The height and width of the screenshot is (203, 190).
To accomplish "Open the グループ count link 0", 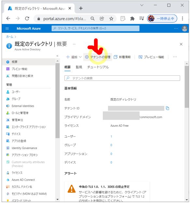I will pos(111,145).
